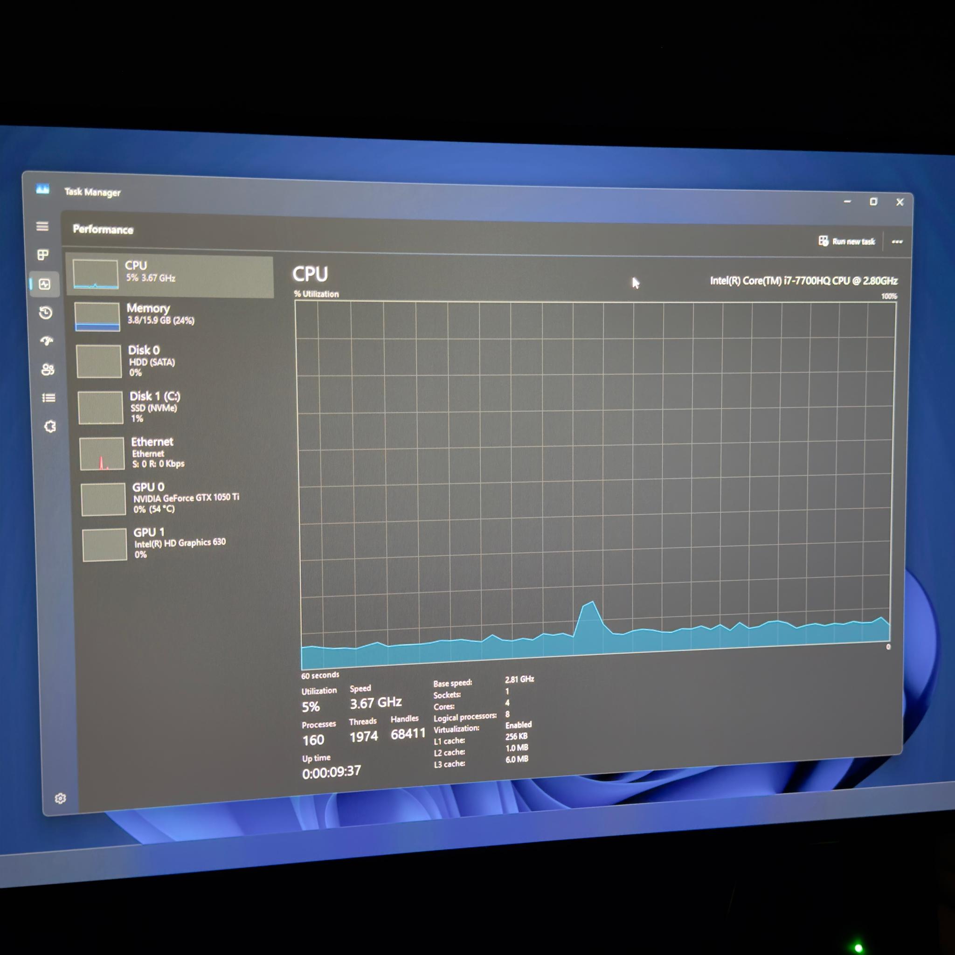Click the large CPU heading
955x955 pixels.
click(x=310, y=274)
